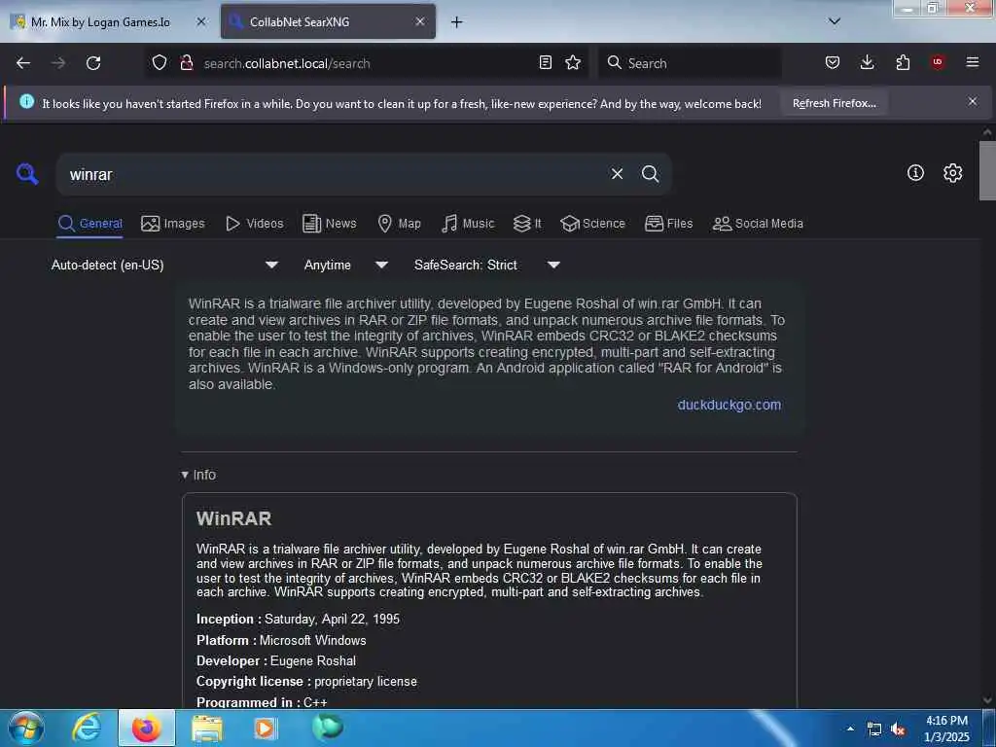Click the uBlock Origin red shield icon
The height and width of the screenshot is (747, 996).
click(938, 61)
